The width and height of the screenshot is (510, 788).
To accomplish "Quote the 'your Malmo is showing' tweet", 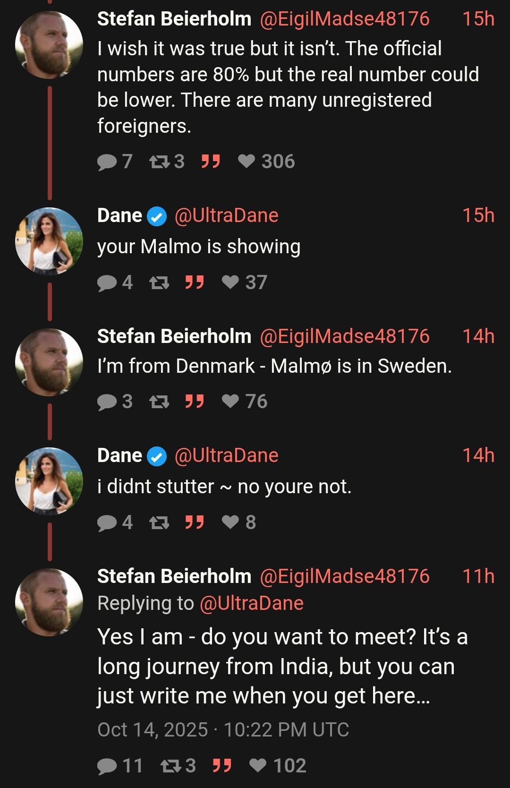I will point(194,283).
